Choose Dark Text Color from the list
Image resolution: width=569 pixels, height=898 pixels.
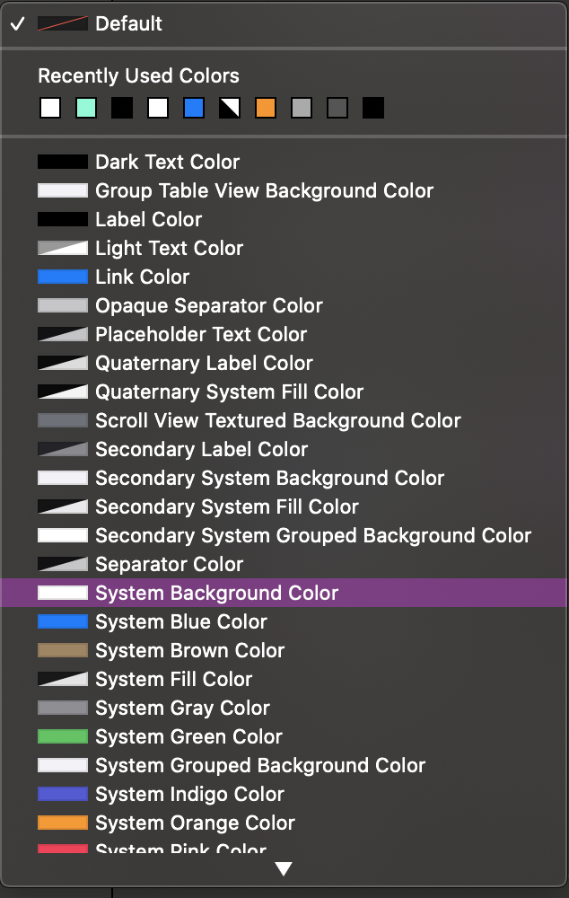pyautogui.click(x=167, y=162)
